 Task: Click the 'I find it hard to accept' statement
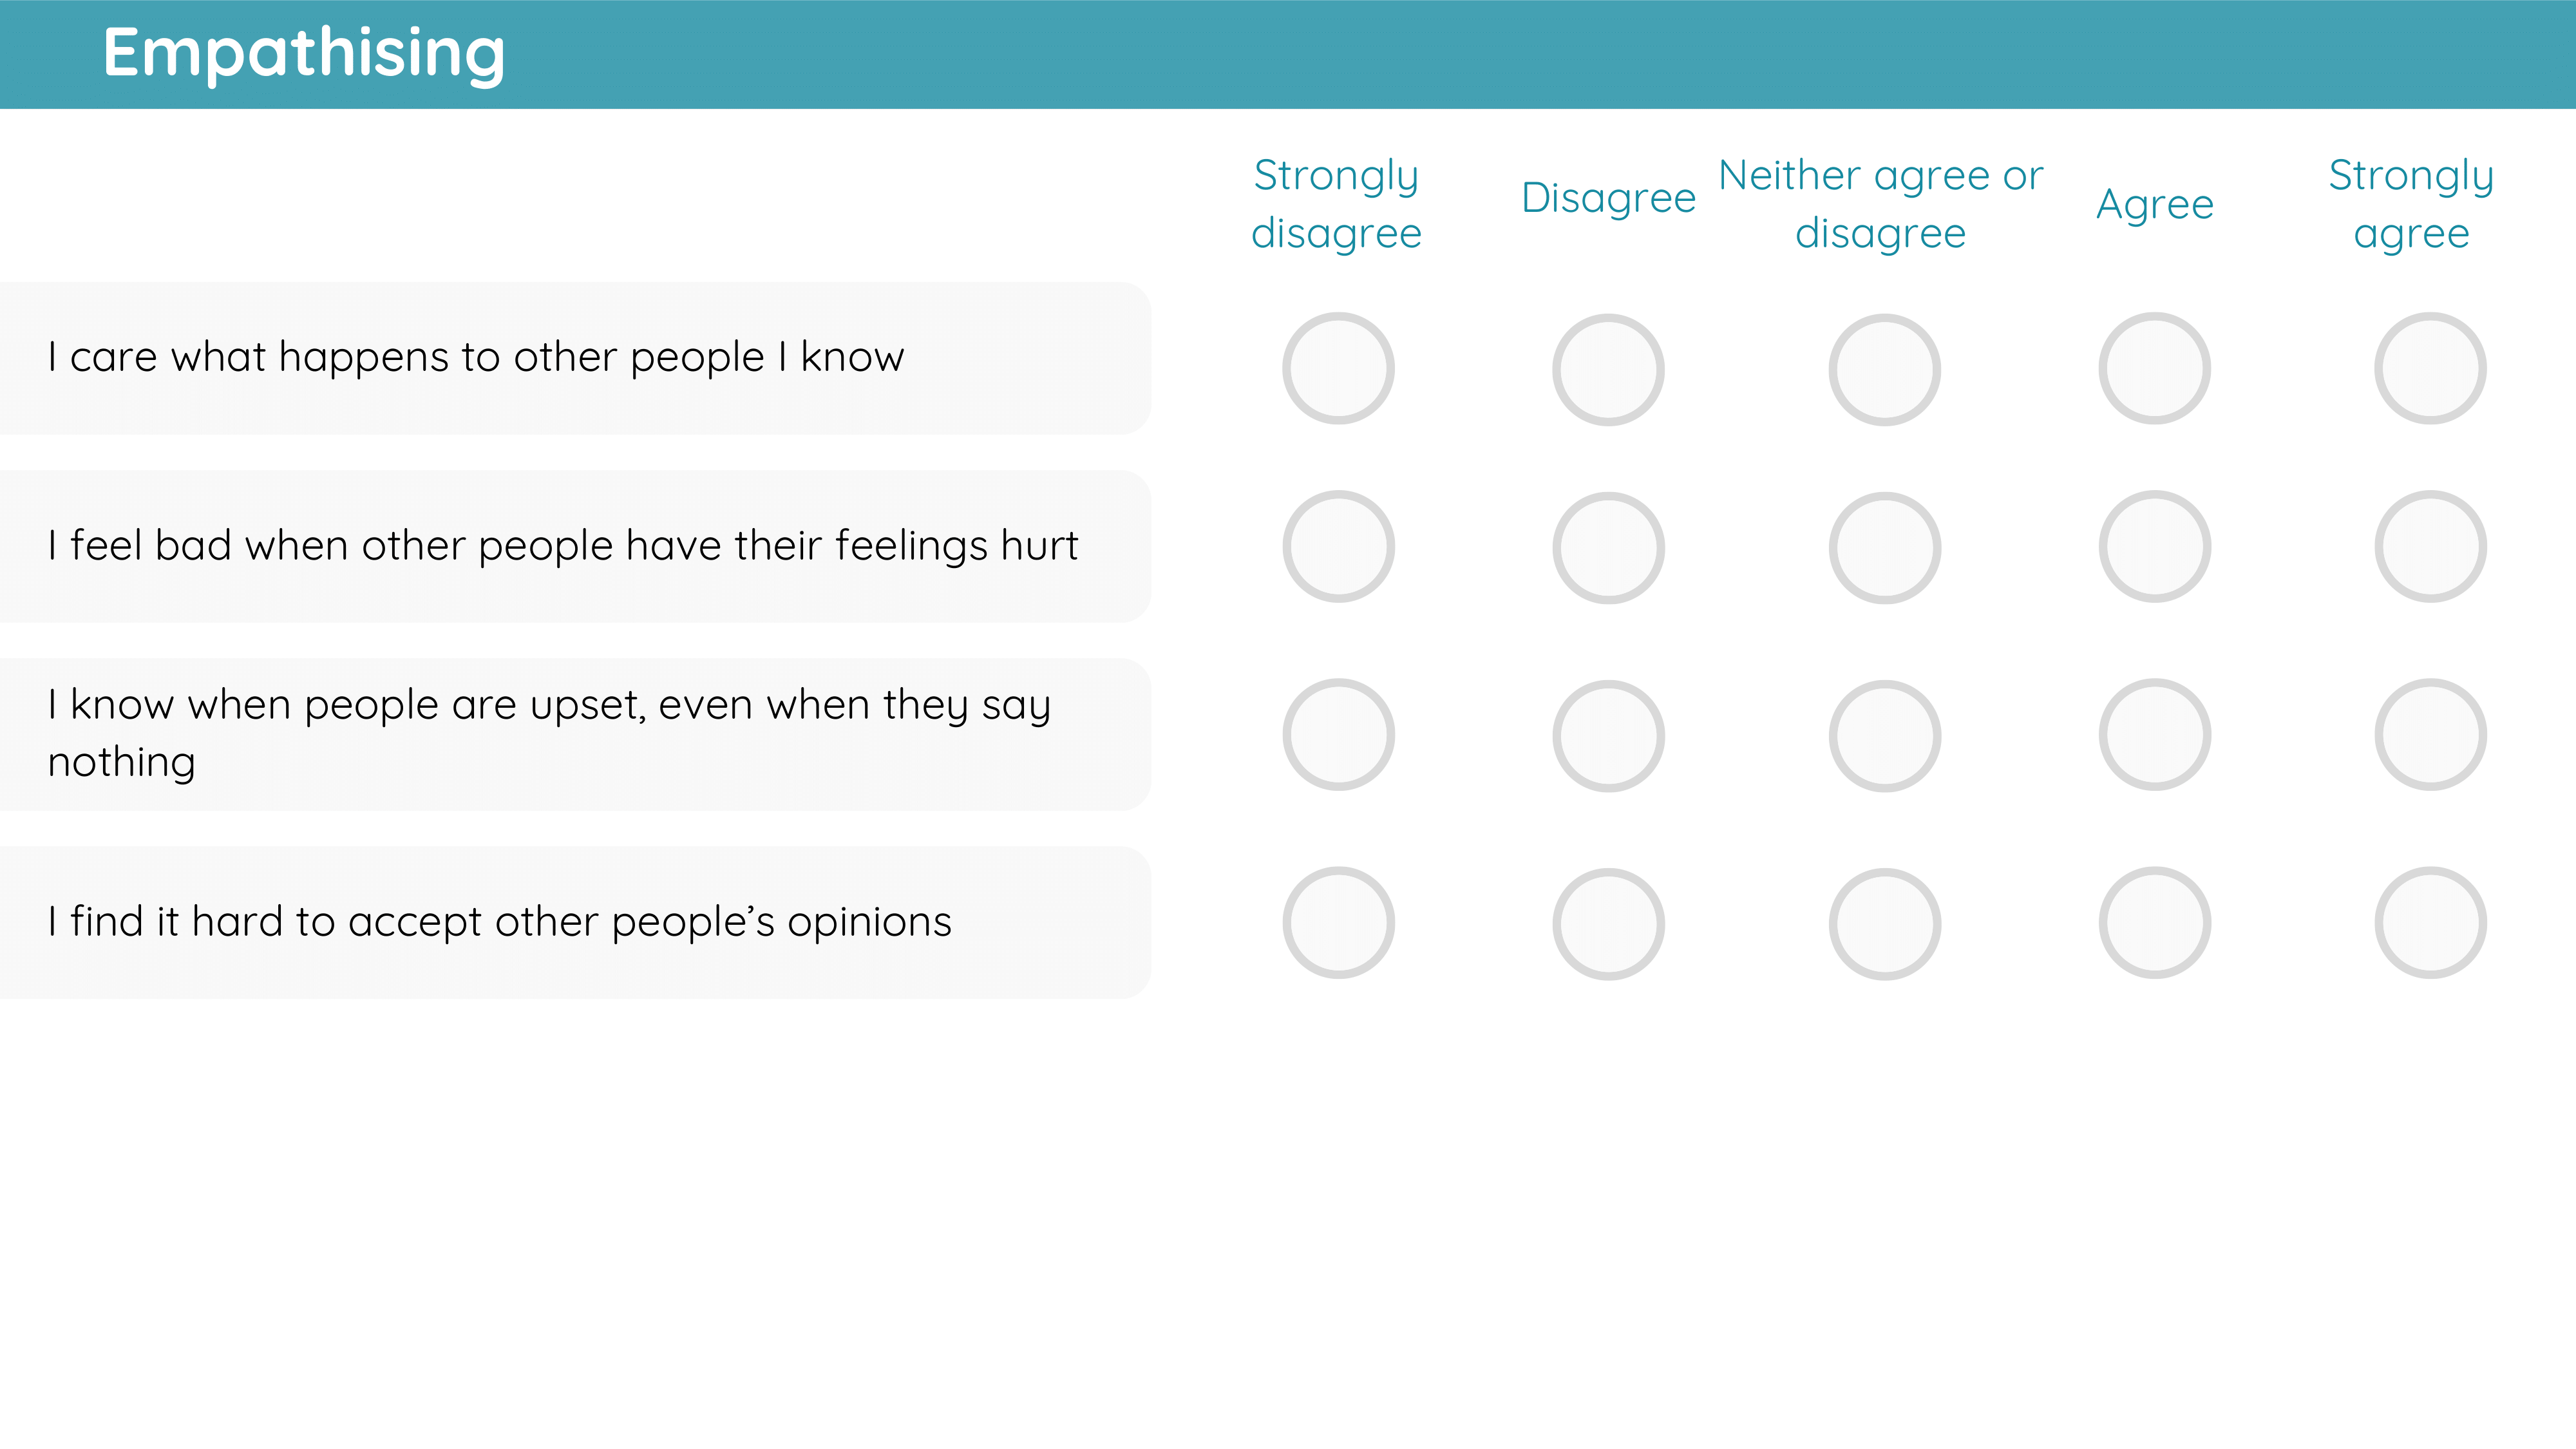pos(500,922)
